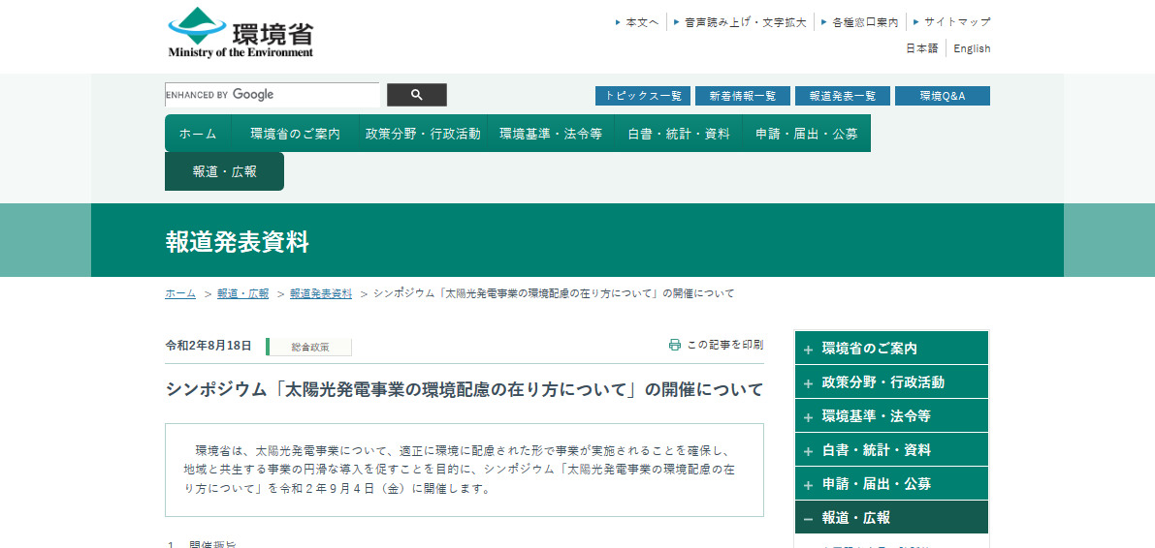
Task: Select 白書・統計・資料 in navigation bar
Action: coord(678,134)
